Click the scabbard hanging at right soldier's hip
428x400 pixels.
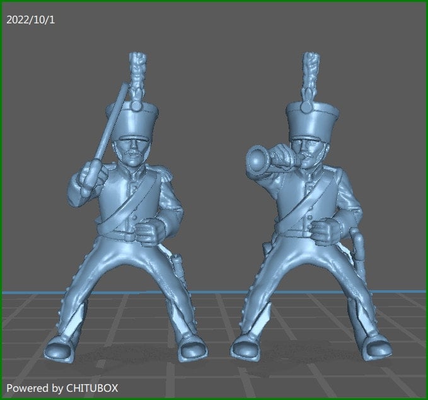point(357,250)
